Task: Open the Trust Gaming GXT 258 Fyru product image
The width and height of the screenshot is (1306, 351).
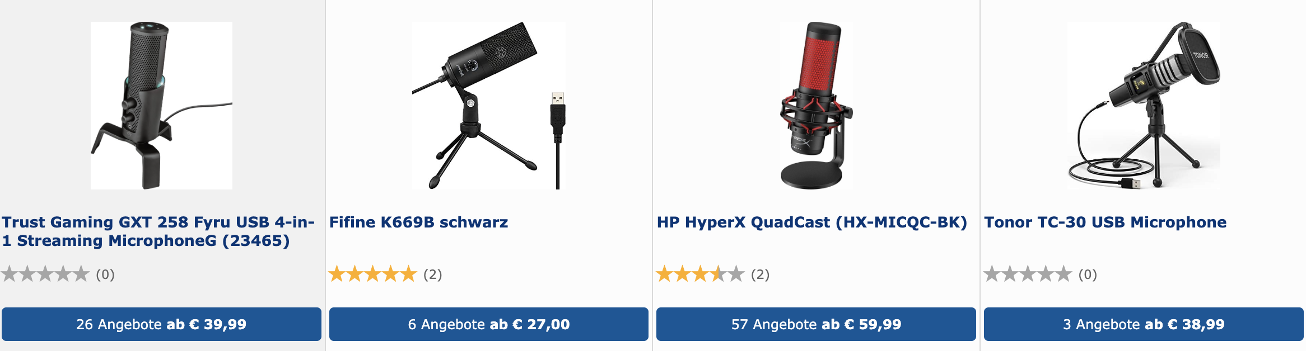Action: pyautogui.click(x=161, y=106)
